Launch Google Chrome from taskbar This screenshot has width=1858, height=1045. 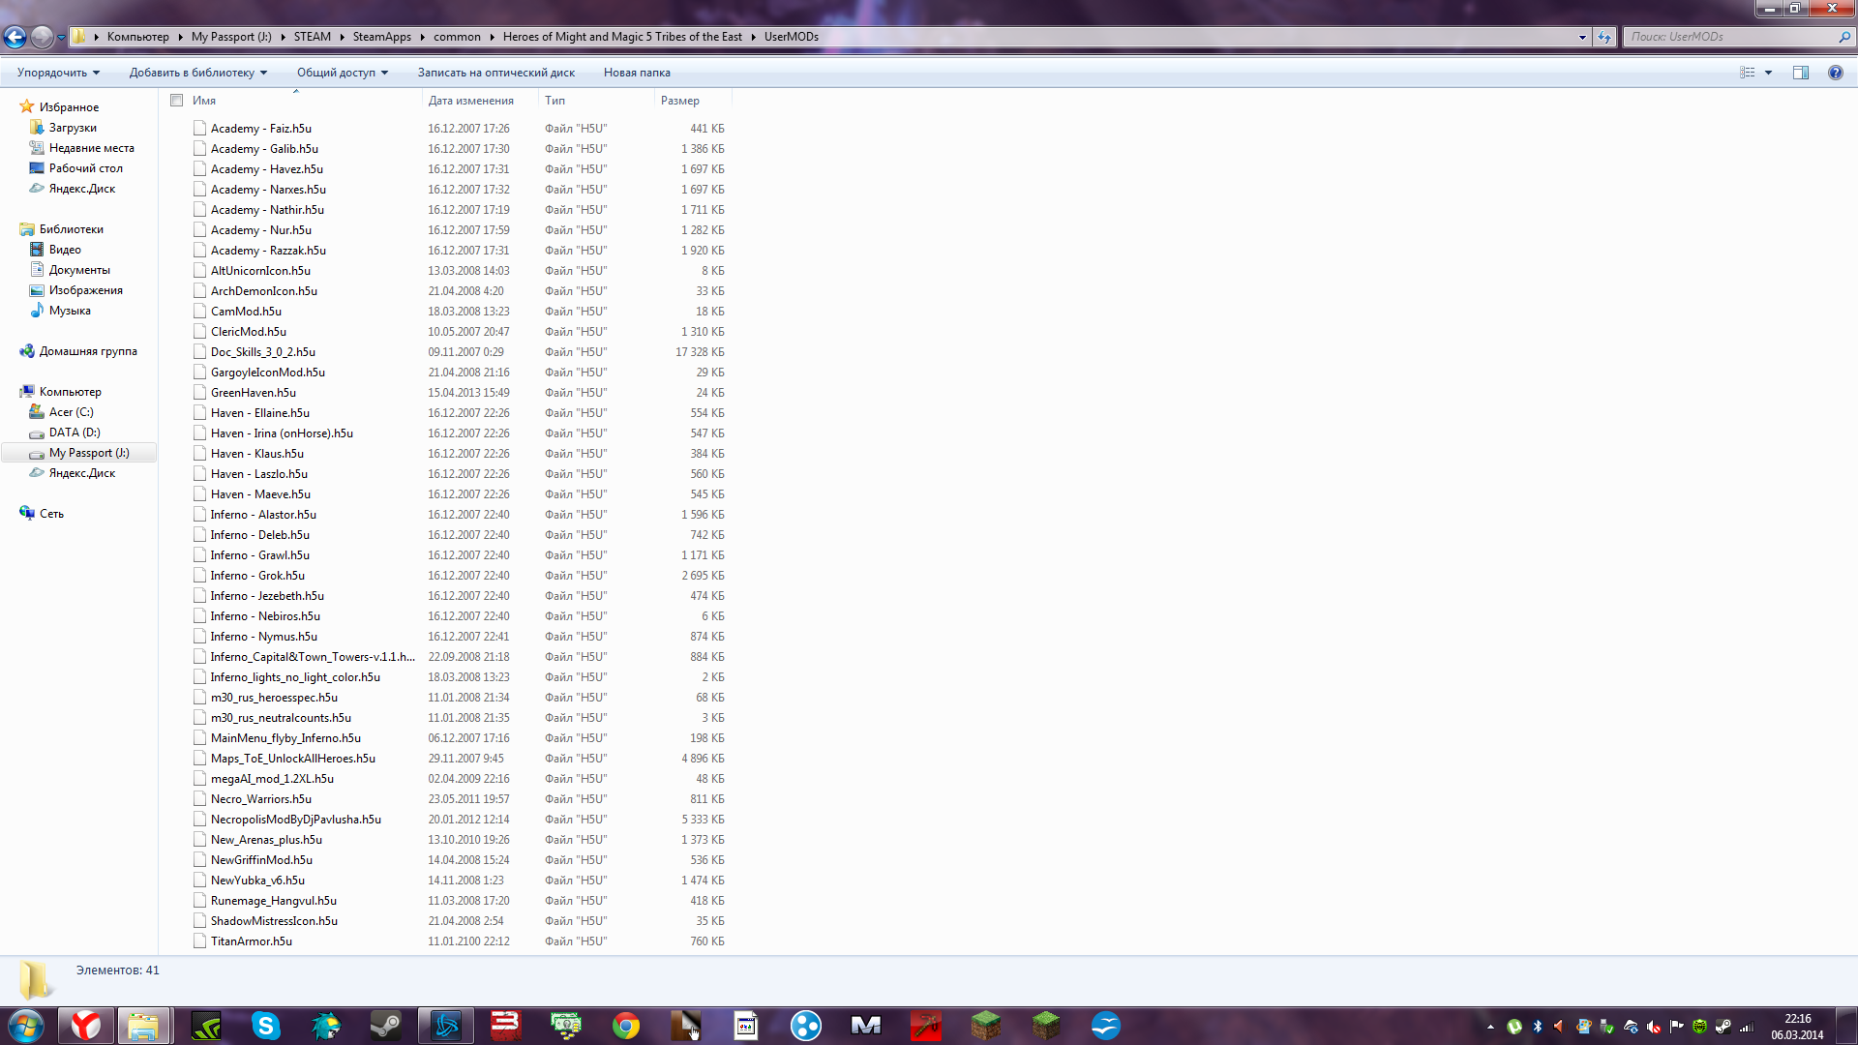[626, 1026]
